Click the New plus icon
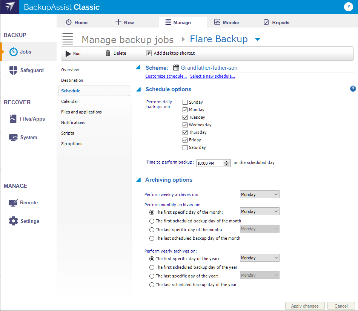This screenshot has width=358, height=311. tap(118, 22)
